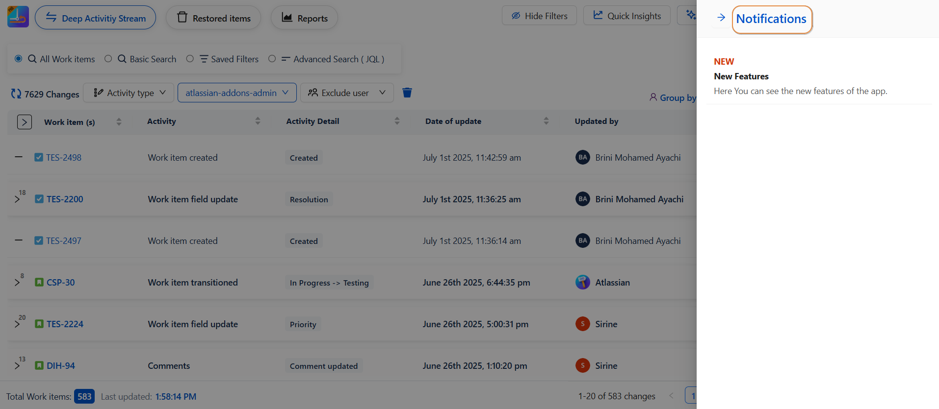Sort the Activity column
Screen dimensions: 939x409
coord(258,121)
